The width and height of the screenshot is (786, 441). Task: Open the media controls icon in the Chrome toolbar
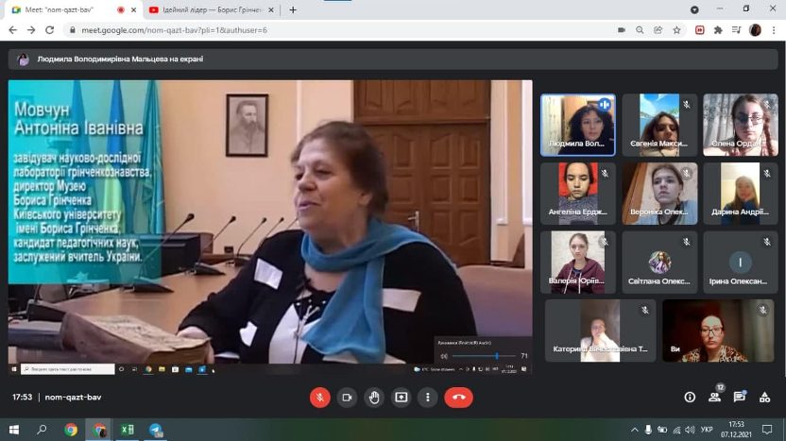(736, 30)
